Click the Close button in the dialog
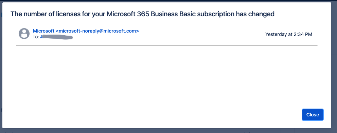Image resolution: width=337 pixels, height=133 pixels. pos(313,115)
